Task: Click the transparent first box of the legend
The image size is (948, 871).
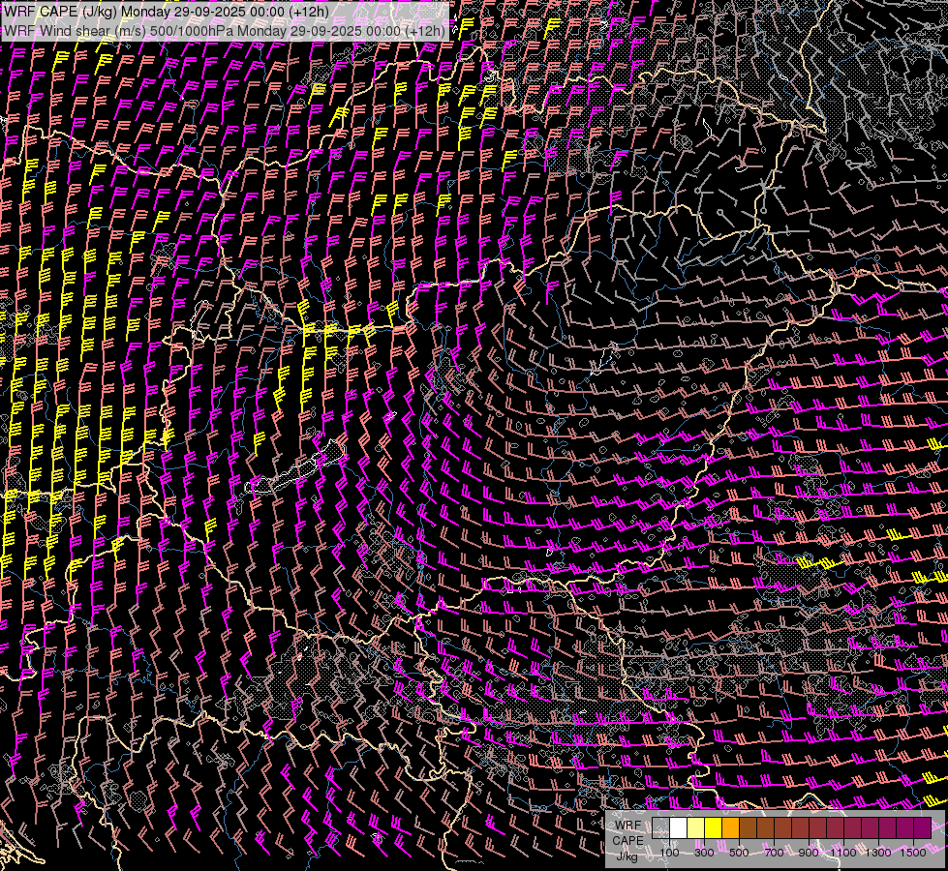Action: pos(660,828)
